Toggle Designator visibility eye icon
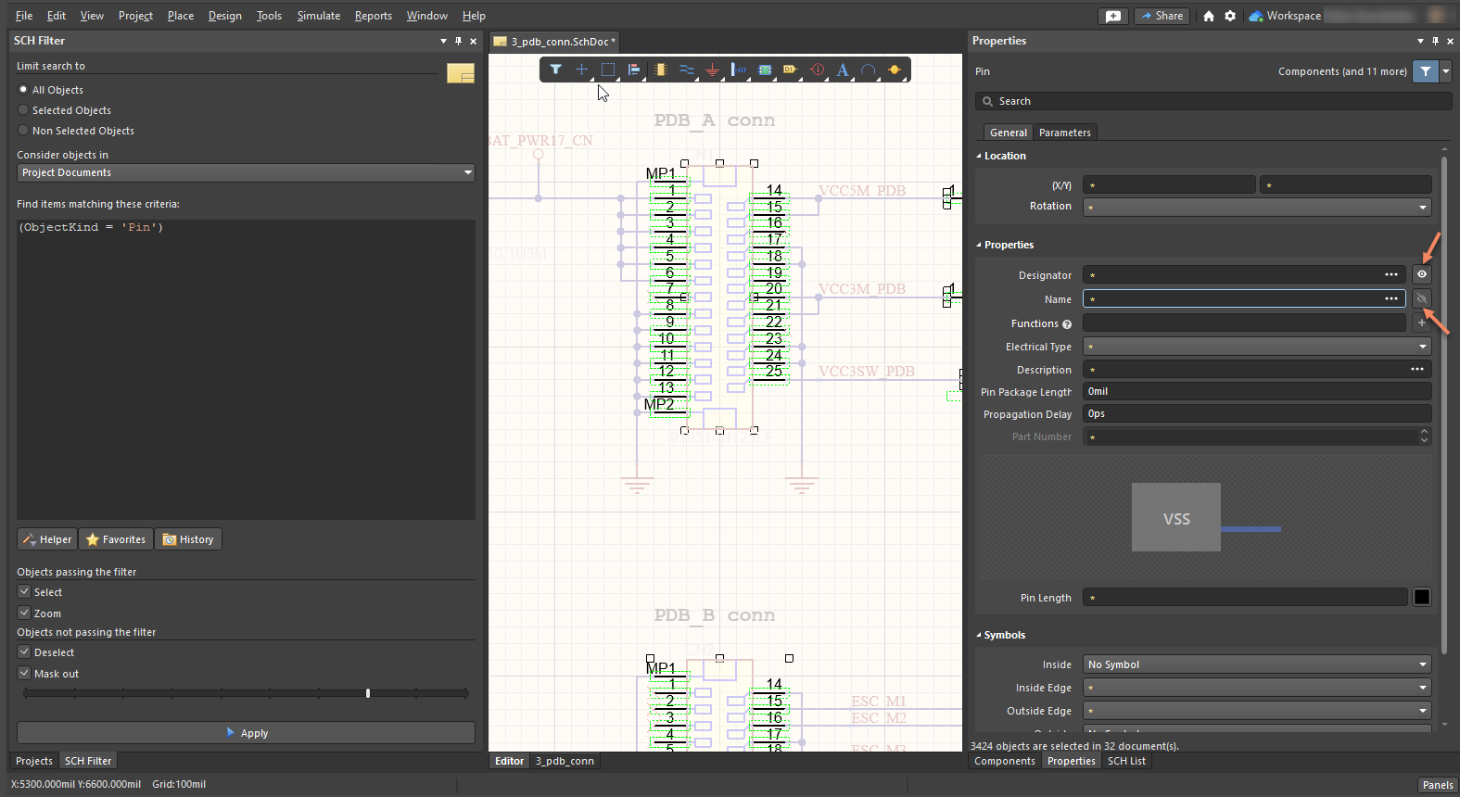The height and width of the screenshot is (797, 1460). click(x=1421, y=274)
